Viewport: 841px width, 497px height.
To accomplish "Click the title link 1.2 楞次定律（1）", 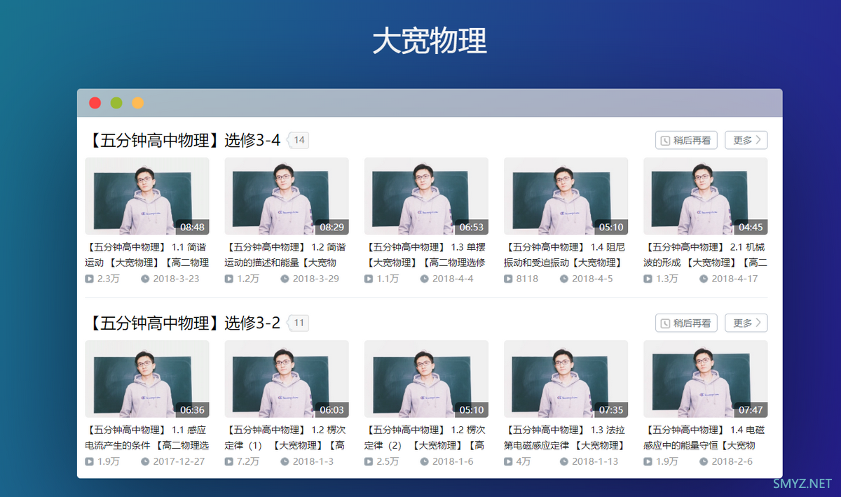I will tap(286, 437).
